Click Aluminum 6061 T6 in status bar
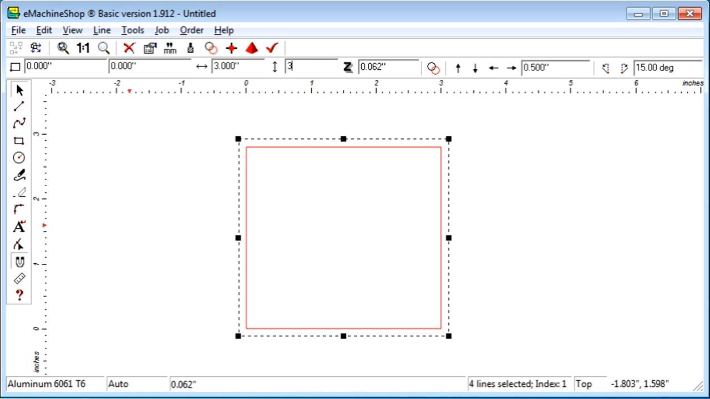This screenshot has width=710, height=399. coord(47,383)
